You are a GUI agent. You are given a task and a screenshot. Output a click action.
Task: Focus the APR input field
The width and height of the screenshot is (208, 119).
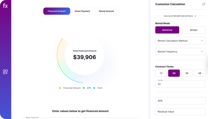coord(180,101)
